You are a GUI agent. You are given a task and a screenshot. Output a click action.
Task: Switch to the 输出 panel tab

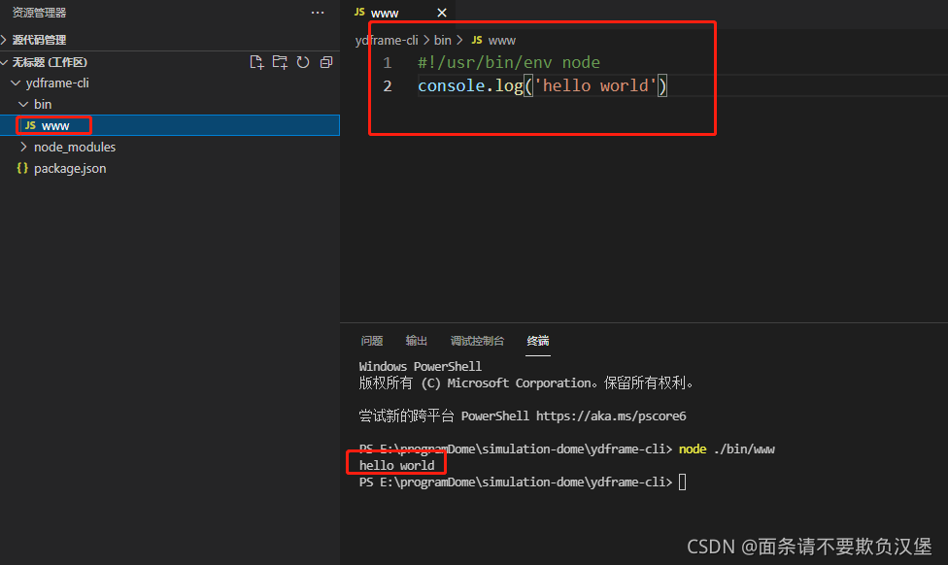pyautogui.click(x=416, y=341)
